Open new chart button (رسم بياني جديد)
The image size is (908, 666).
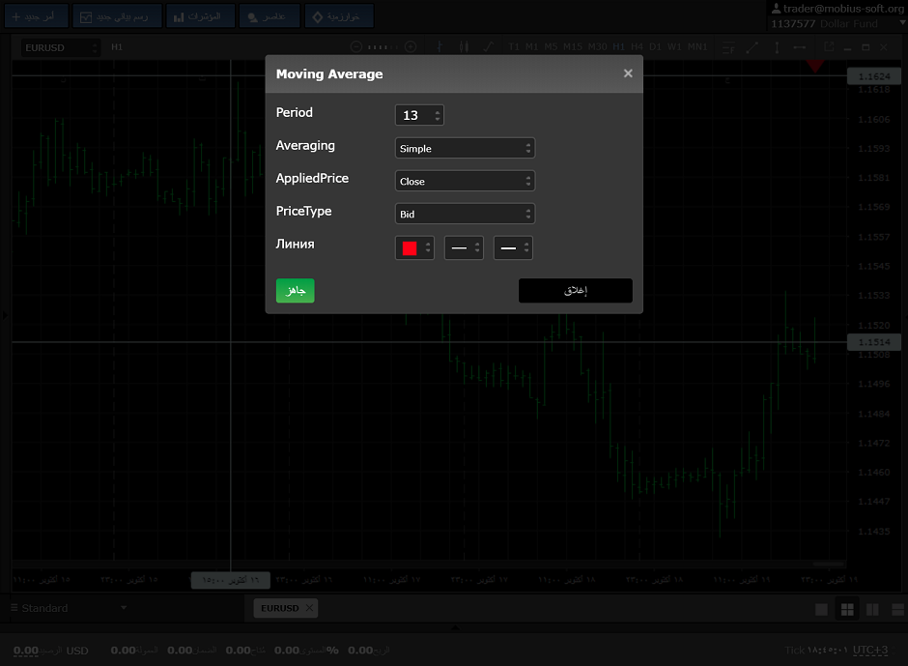click(116, 16)
